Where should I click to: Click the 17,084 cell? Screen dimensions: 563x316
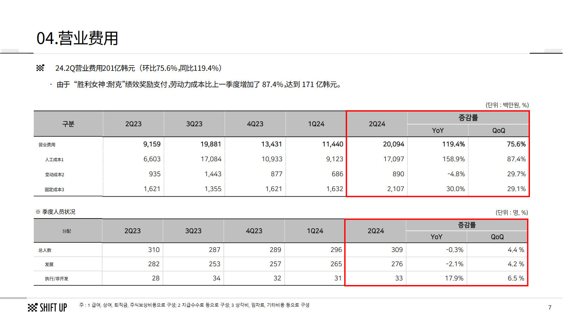(x=211, y=159)
